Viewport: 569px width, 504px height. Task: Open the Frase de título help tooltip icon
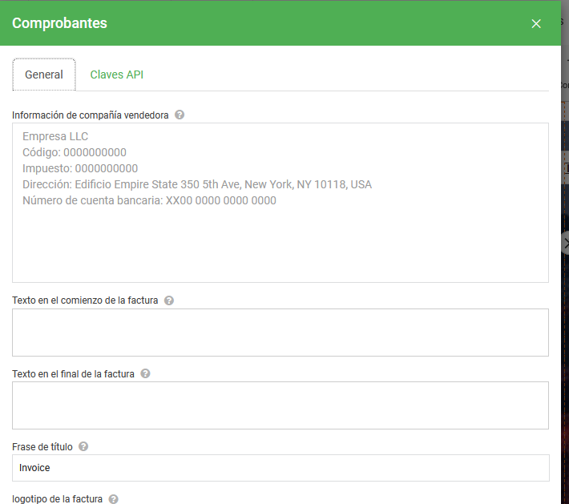[x=83, y=446]
